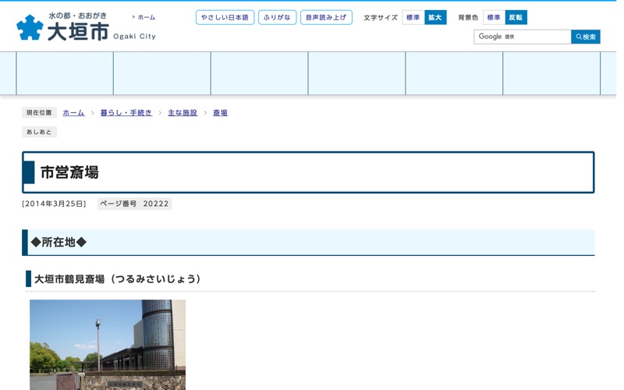624x390 pixels.
Task: Set background color to 反転
Action: [x=516, y=17]
